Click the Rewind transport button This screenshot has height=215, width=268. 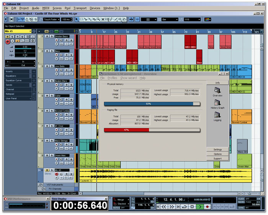point(164,207)
